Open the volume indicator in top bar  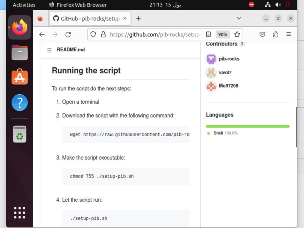[x=278, y=5]
